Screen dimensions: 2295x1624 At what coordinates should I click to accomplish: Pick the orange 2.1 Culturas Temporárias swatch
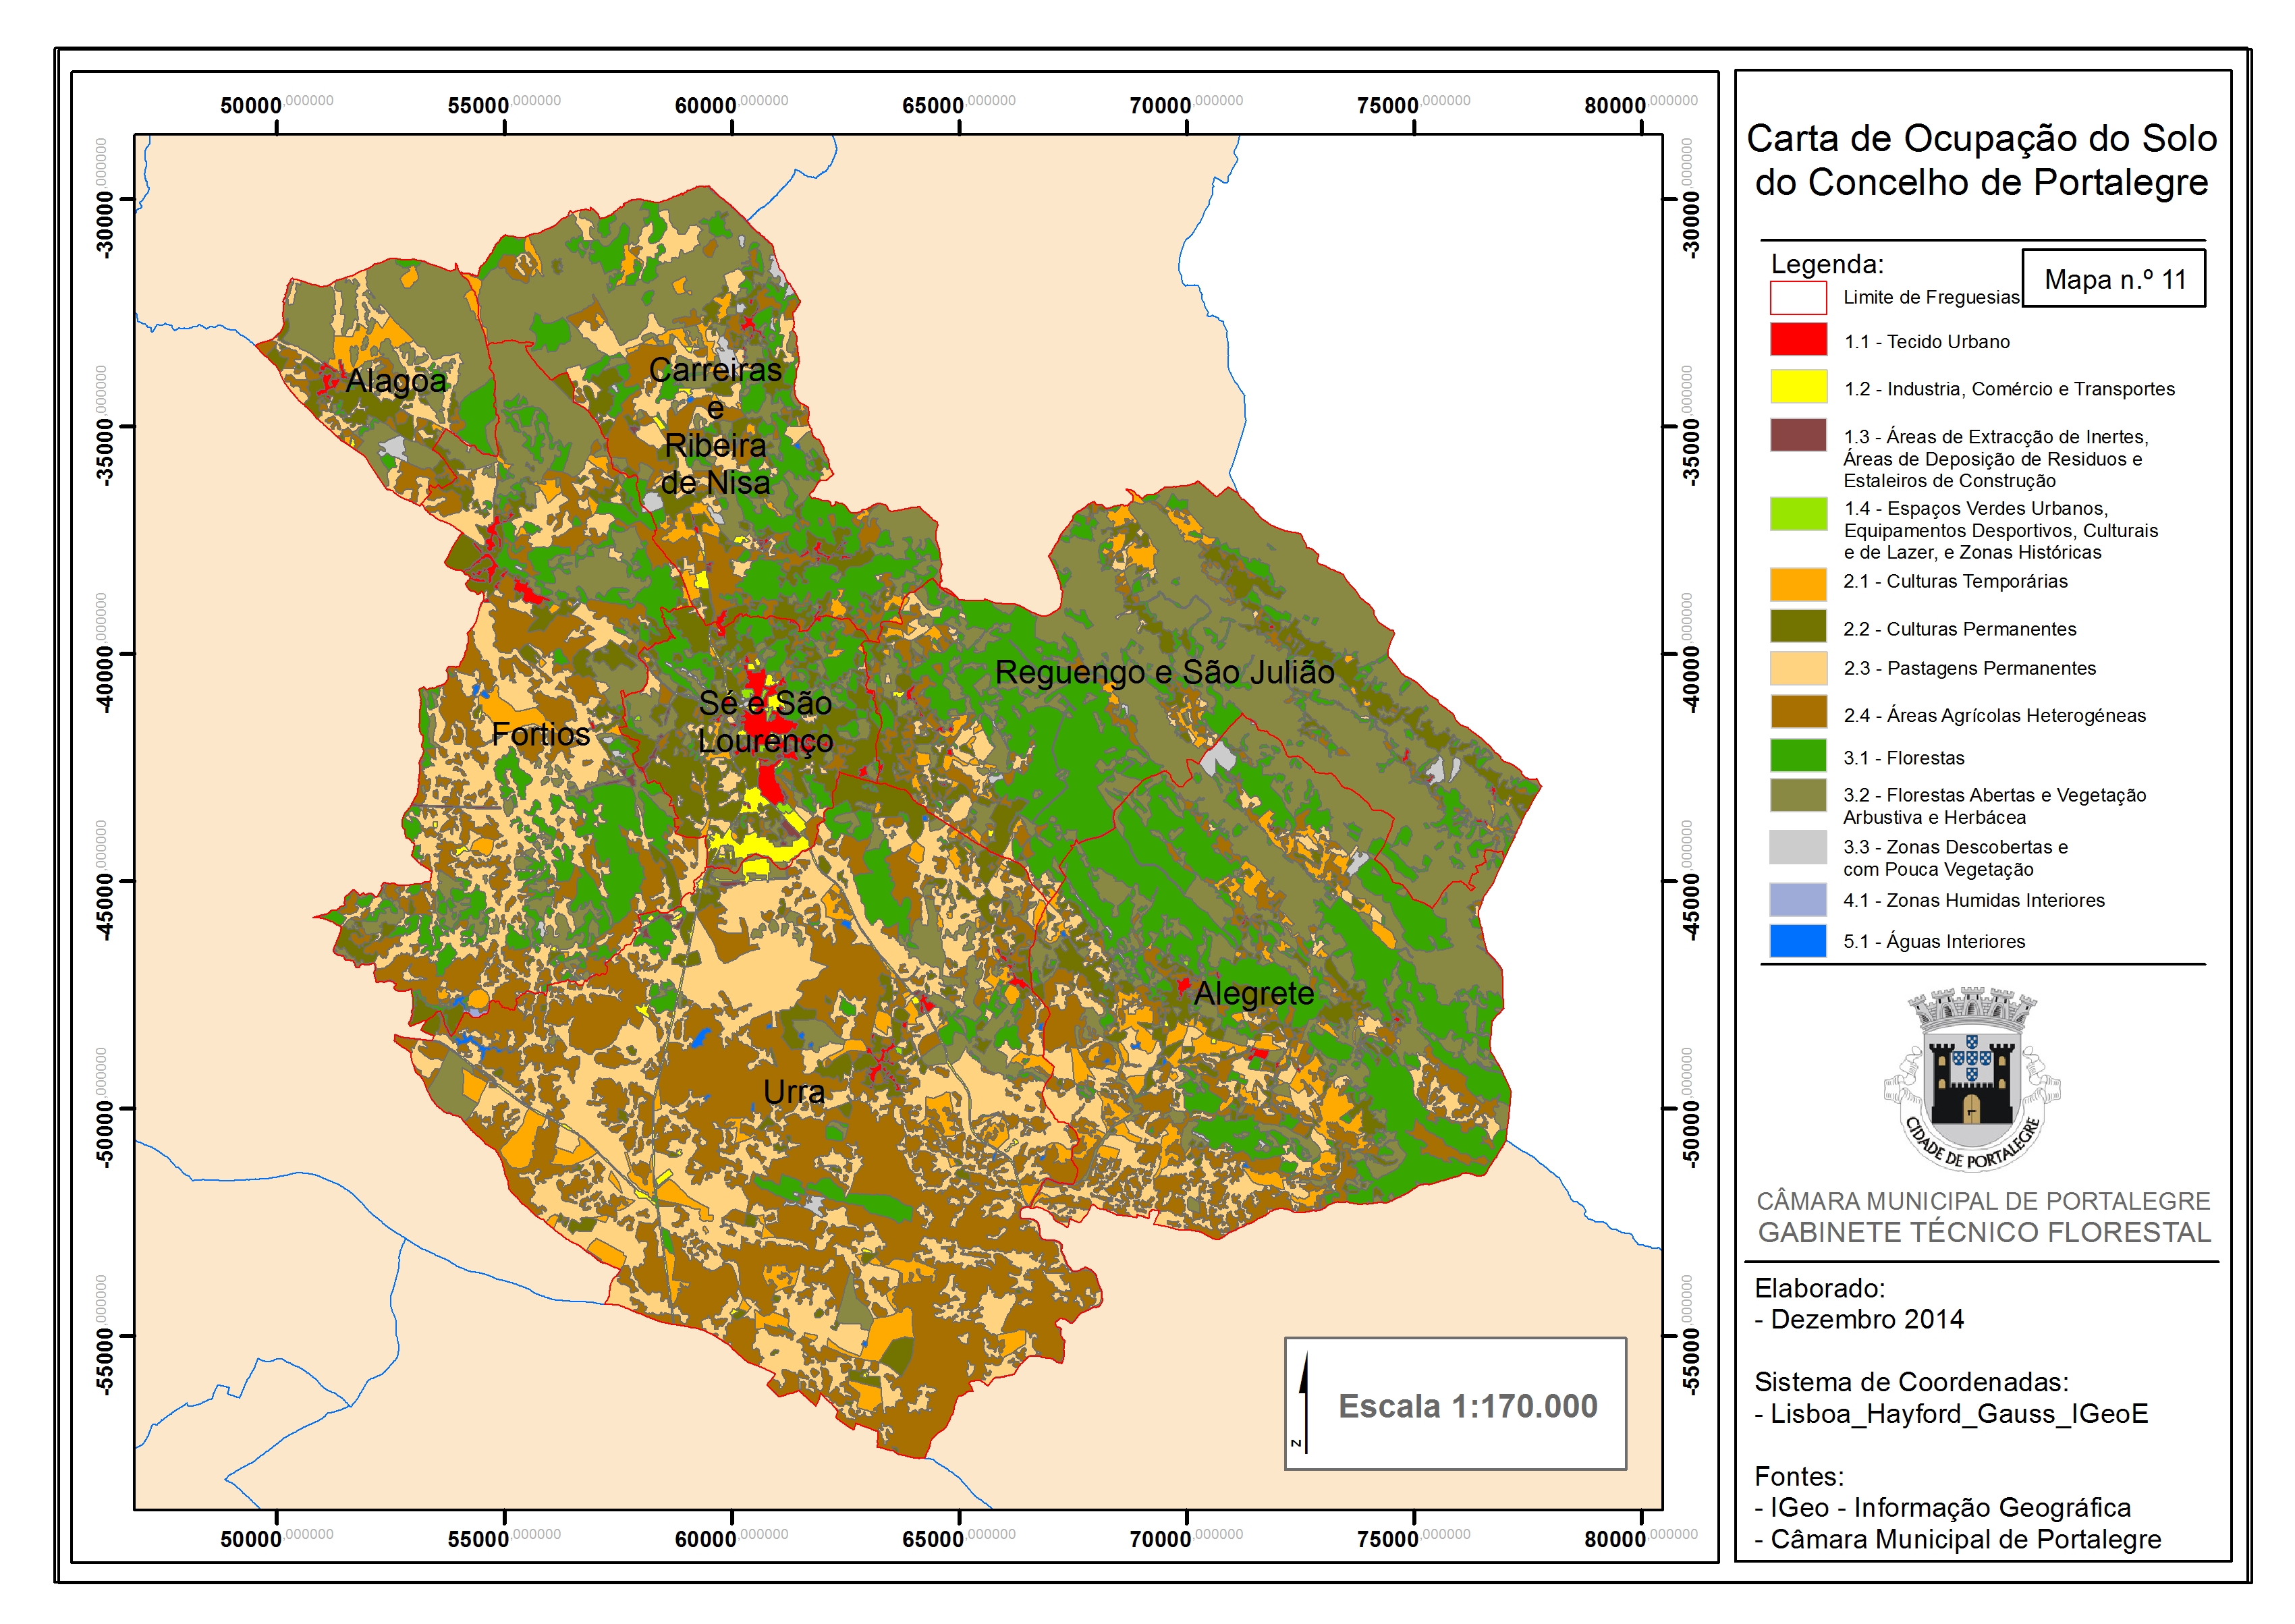[x=1798, y=584]
